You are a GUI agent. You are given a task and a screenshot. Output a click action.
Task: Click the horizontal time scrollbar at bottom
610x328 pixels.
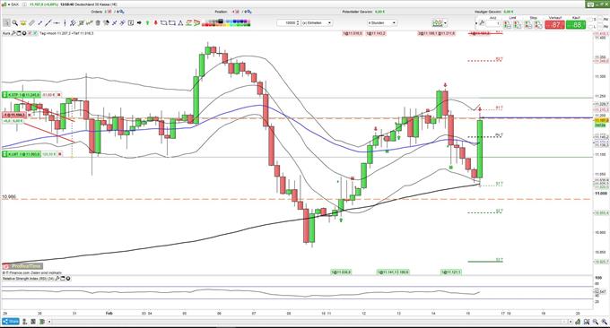tap(308, 322)
